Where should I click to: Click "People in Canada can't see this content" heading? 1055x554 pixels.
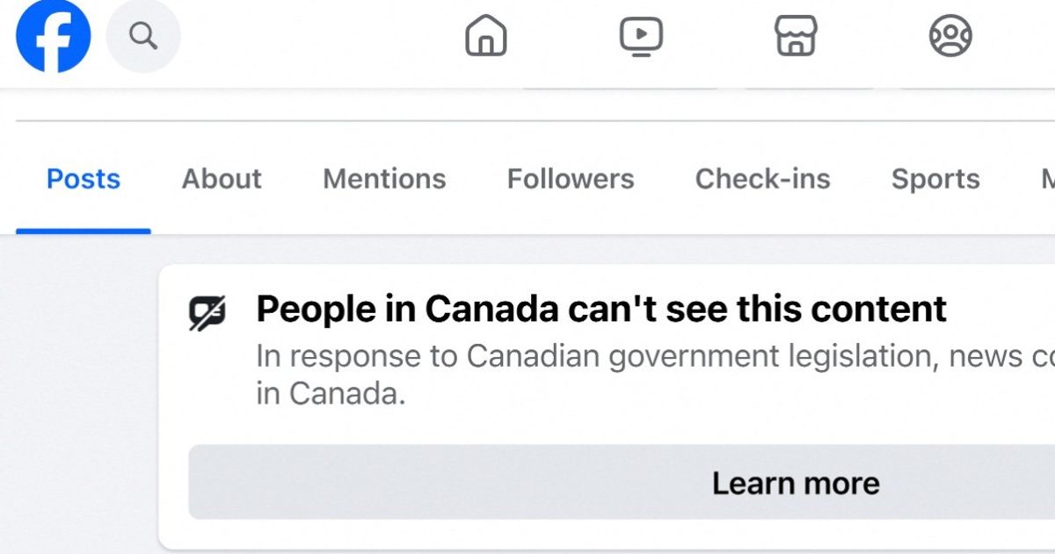[601, 310]
